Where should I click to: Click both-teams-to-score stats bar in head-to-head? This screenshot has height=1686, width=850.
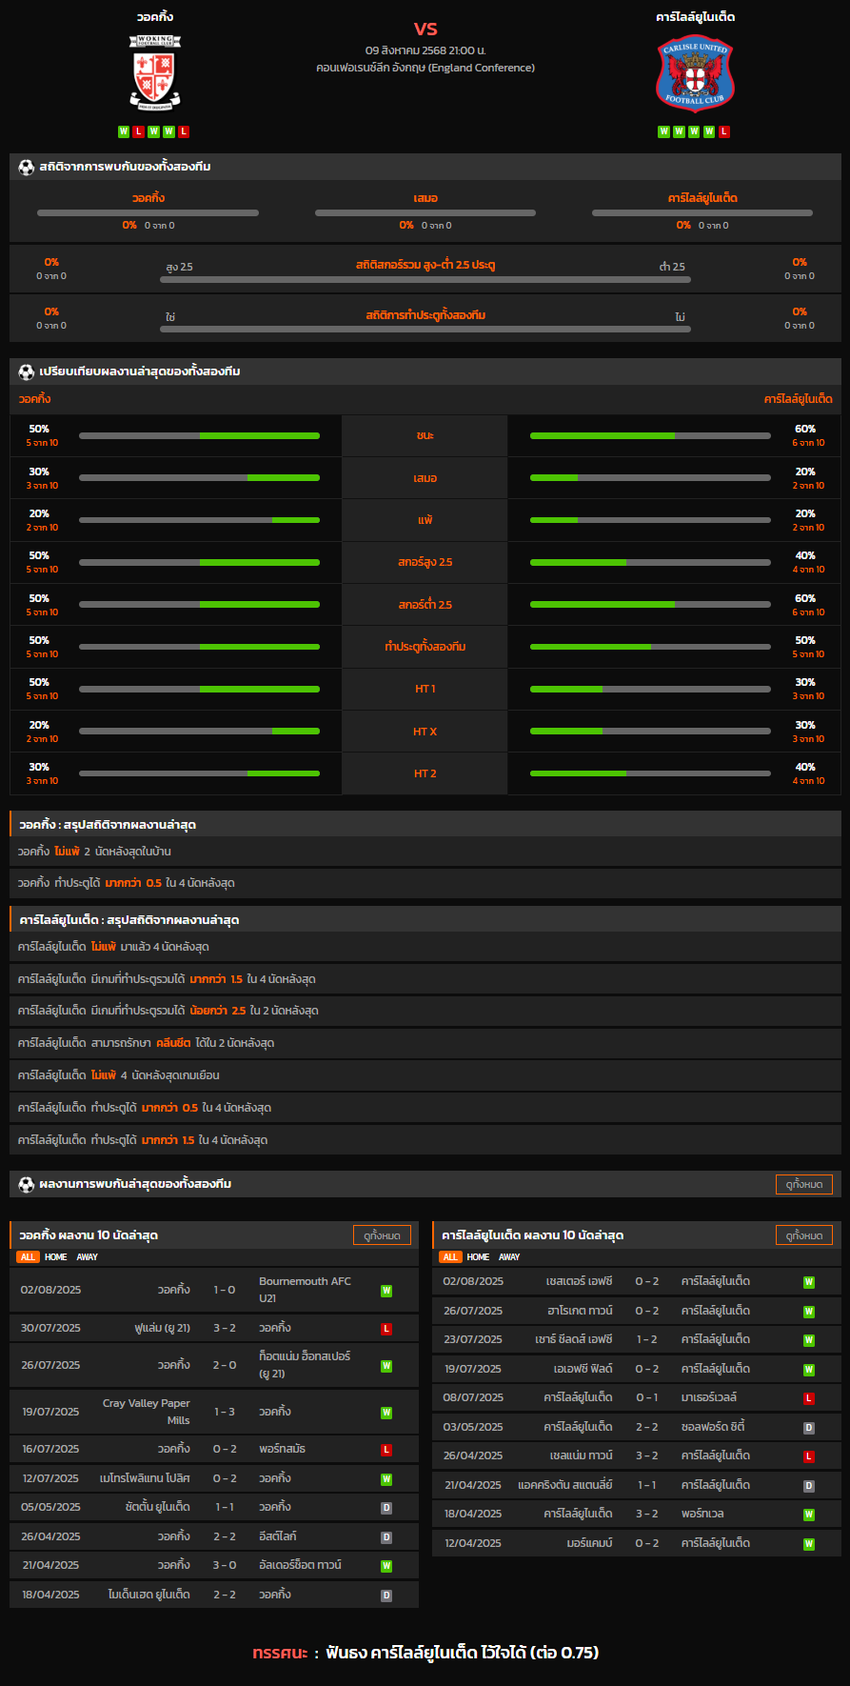[425, 330]
